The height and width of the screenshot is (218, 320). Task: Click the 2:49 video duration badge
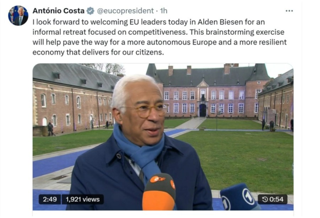click(50, 199)
